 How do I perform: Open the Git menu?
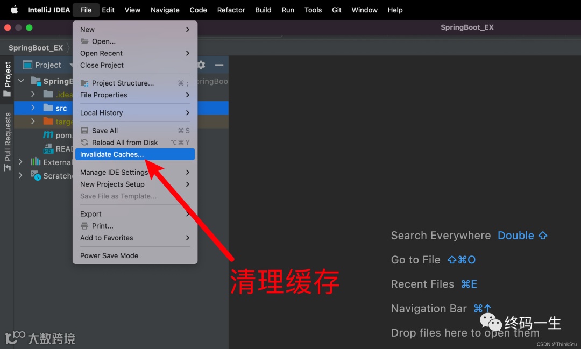[x=336, y=10]
